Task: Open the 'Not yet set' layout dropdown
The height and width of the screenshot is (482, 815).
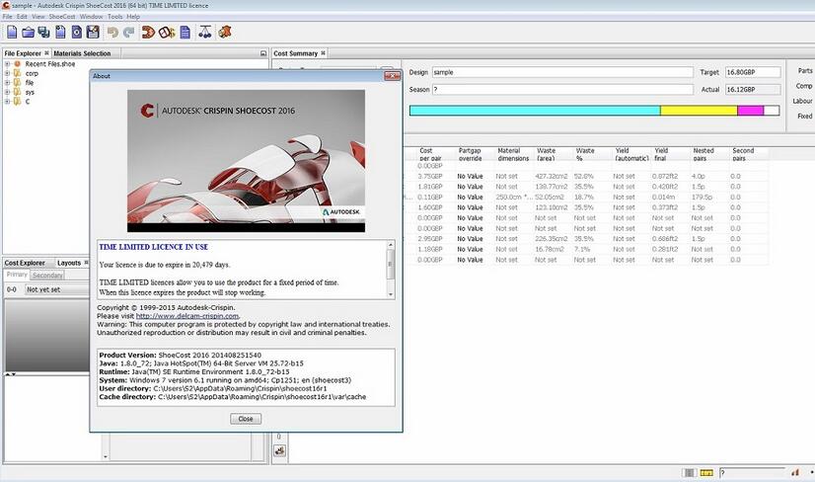Action: (x=56, y=289)
